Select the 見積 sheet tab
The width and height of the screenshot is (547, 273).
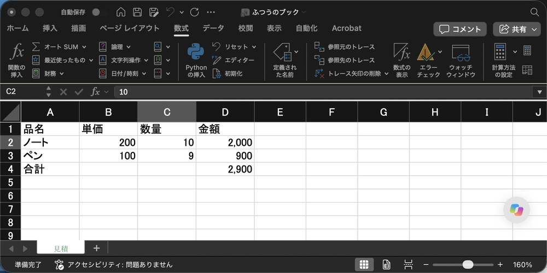[61, 248]
